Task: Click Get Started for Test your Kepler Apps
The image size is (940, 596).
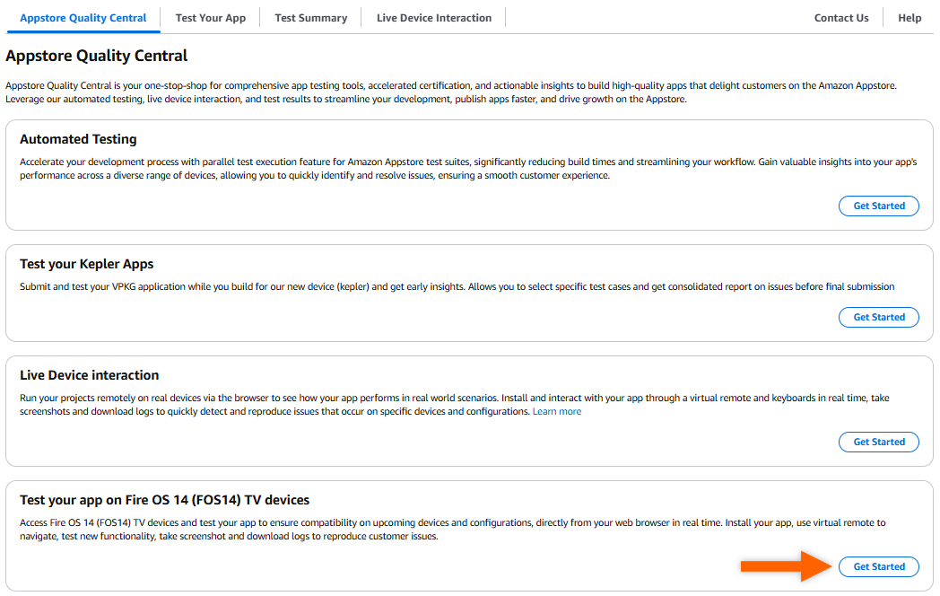Action: click(878, 317)
